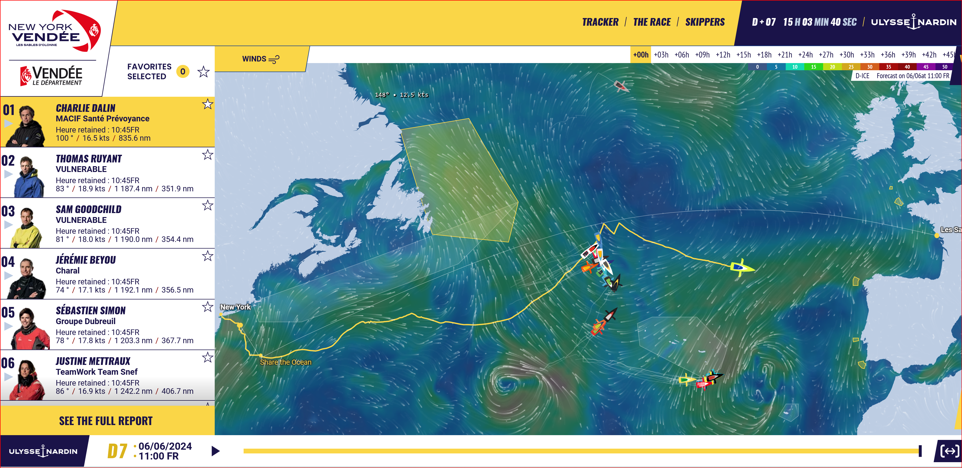Click the favorites count badge showing 0

pos(183,72)
